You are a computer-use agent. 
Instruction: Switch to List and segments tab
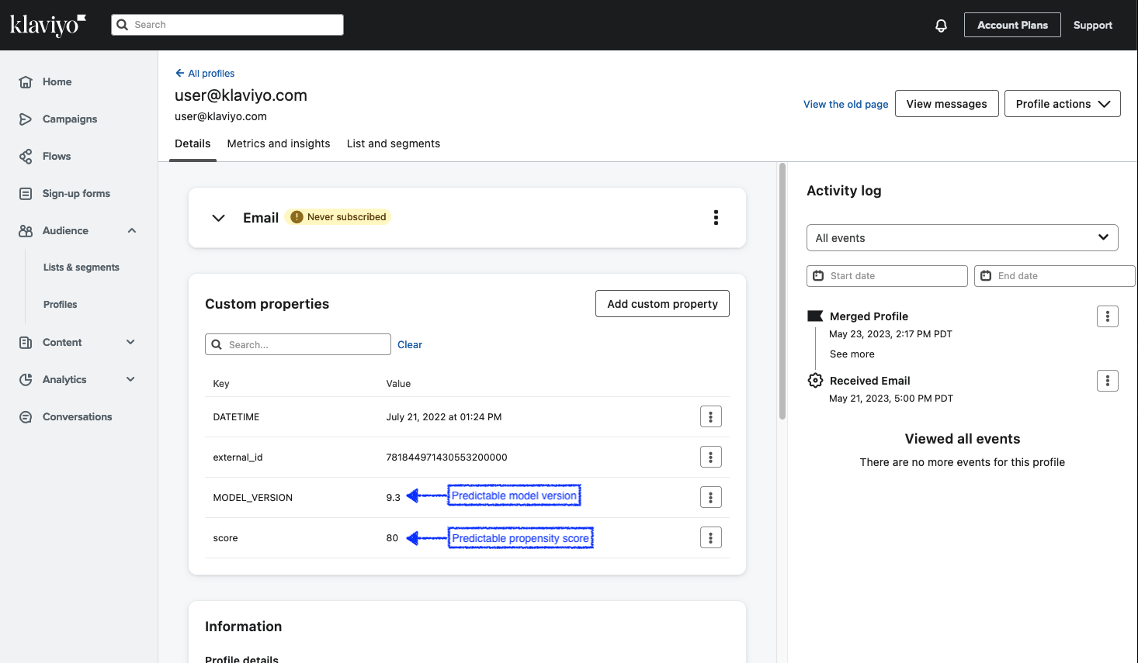(394, 144)
